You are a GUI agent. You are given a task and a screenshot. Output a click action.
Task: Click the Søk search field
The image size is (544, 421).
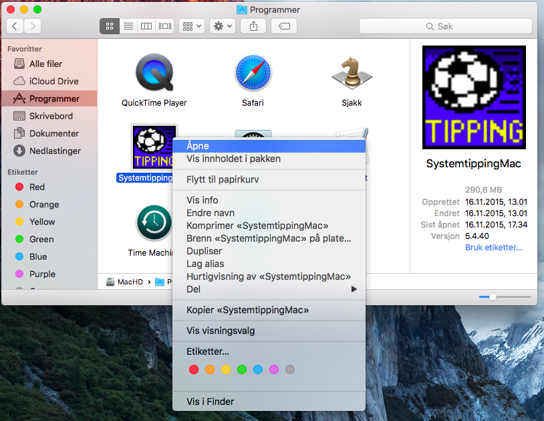pyautogui.click(x=446, y=26)
